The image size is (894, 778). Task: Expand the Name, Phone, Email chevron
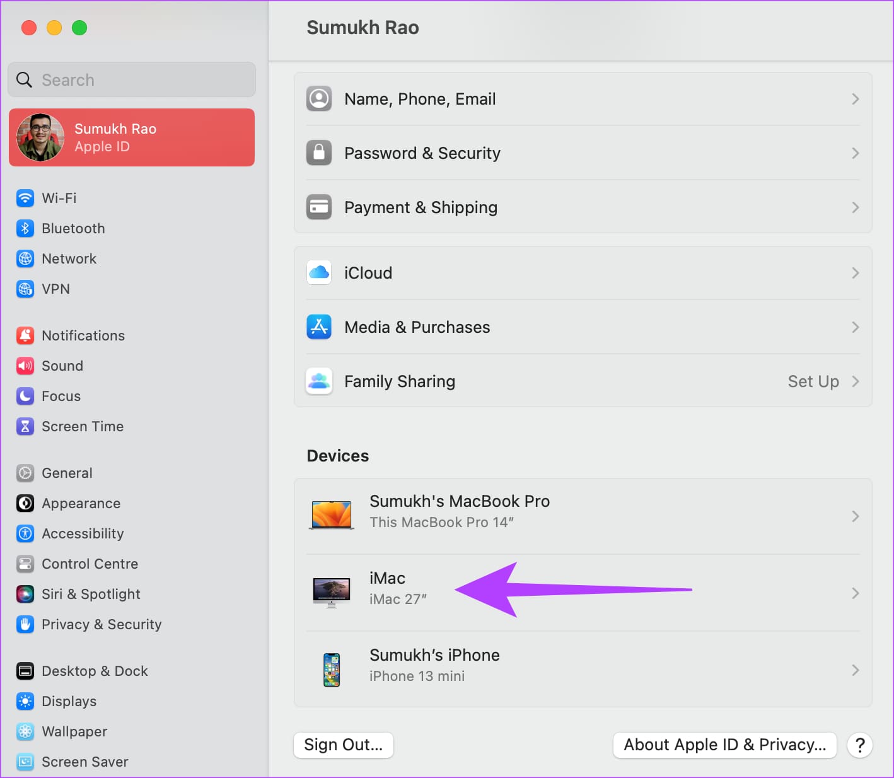(855, 99)
